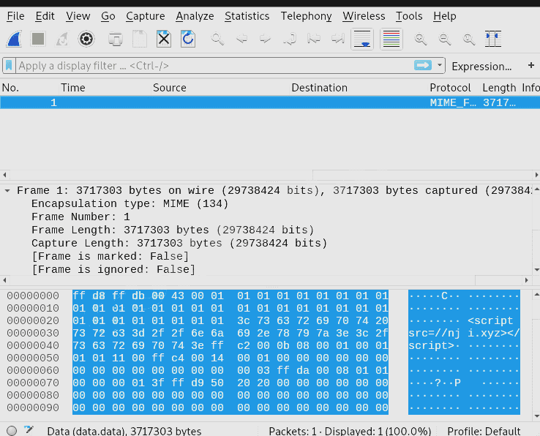Collapse the Frame 1 tree node

point(7,190)
